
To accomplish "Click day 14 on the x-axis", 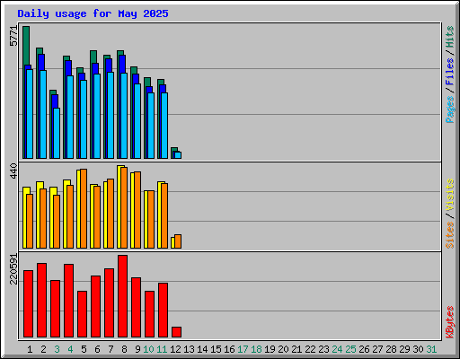I will click(202, 349).
